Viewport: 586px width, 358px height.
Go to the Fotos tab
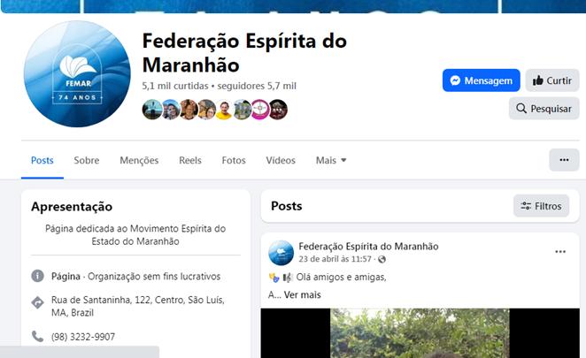coord(234,160)
